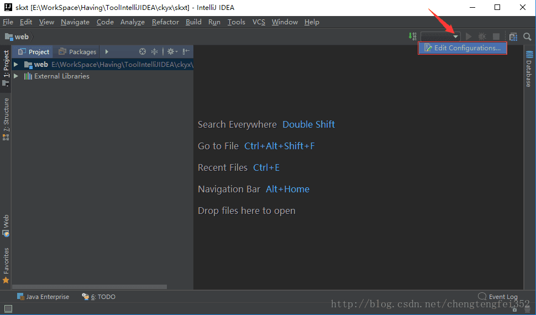
Task: Click the Stop square icon
Action: (x=496, y=36)
